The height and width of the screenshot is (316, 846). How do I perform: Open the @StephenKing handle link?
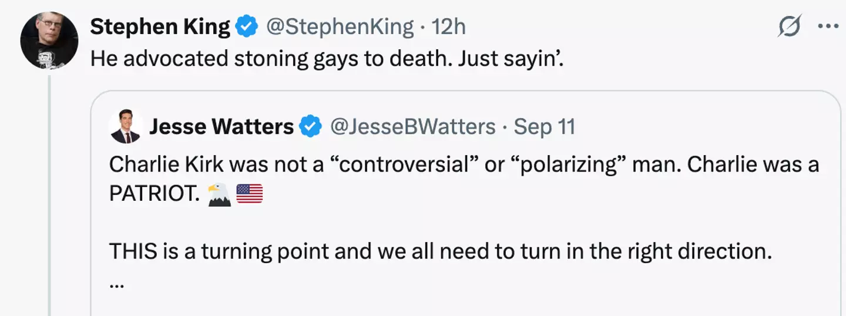point(340,26)
